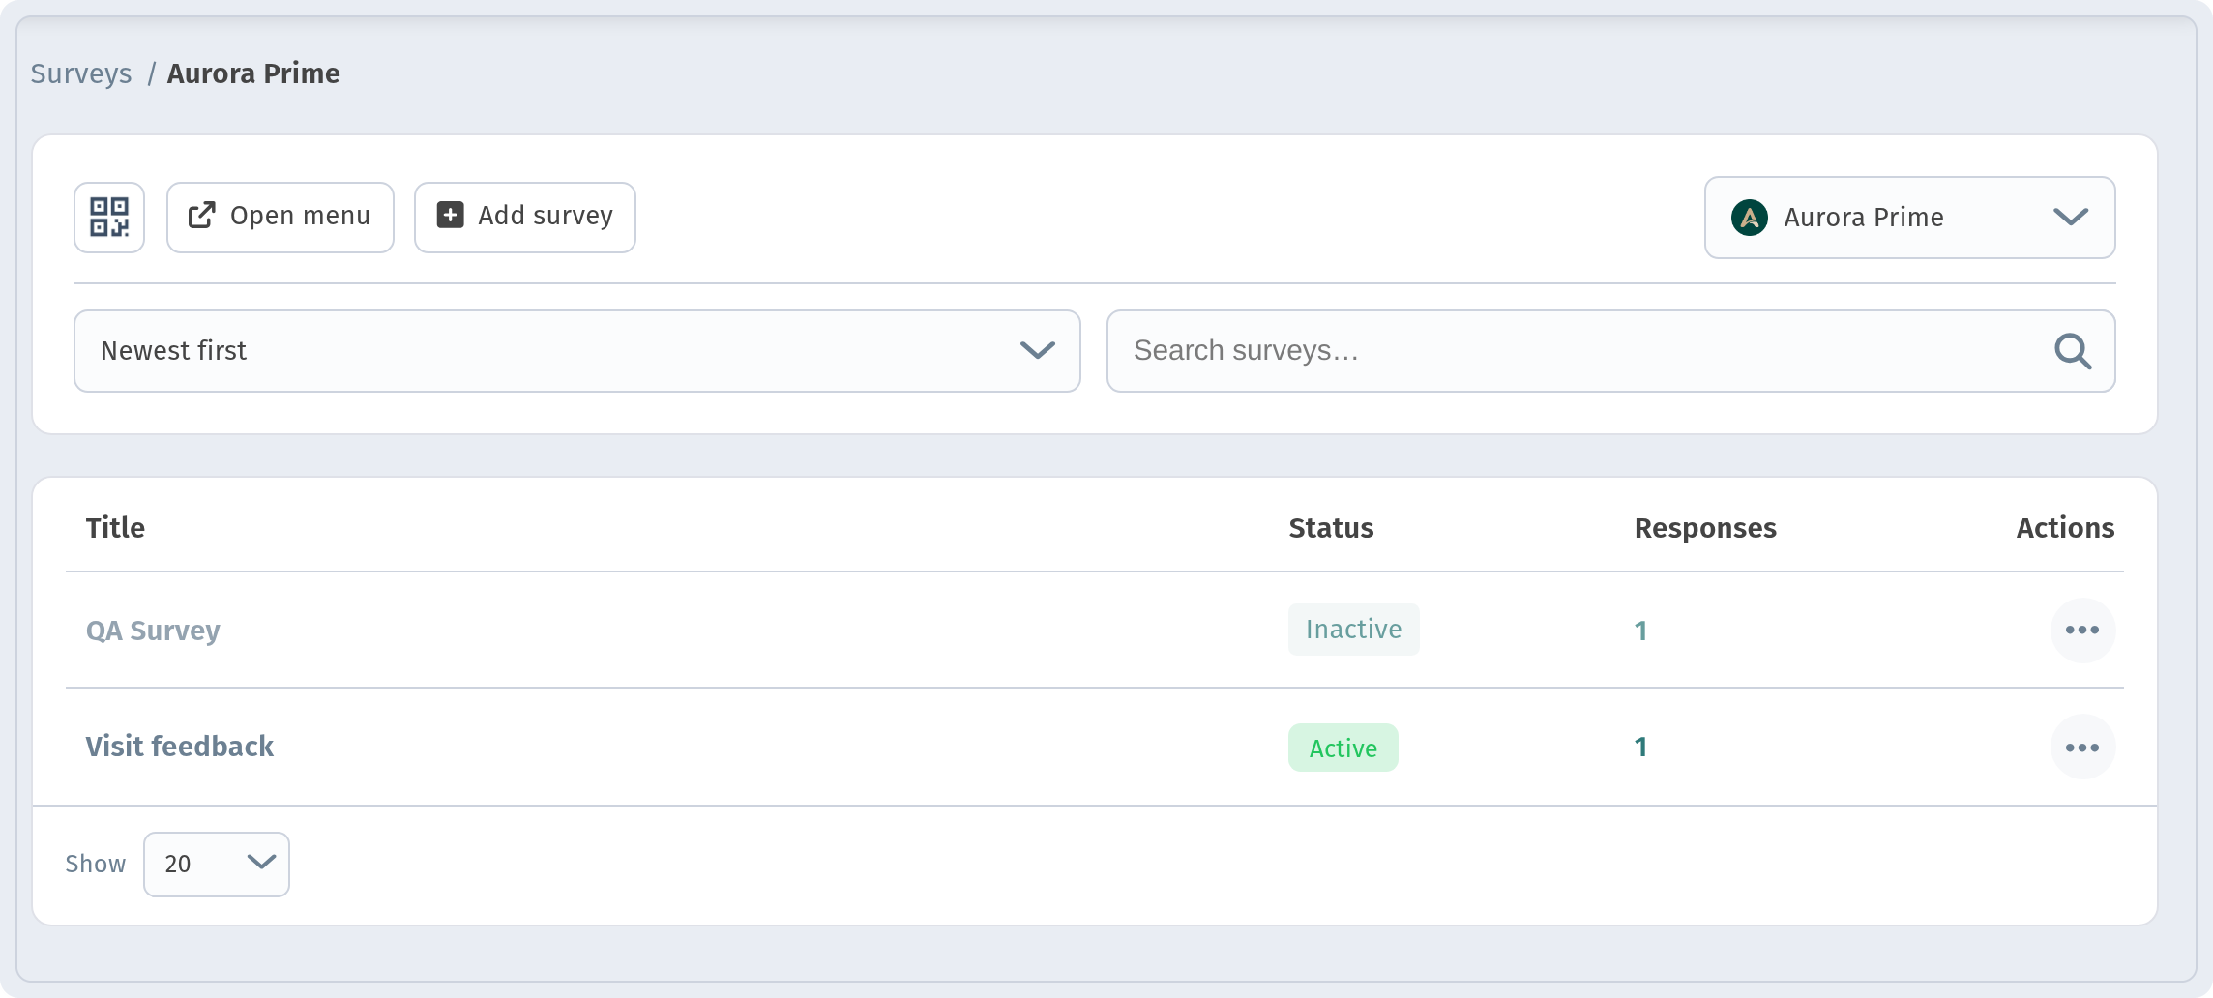Click the Responses column header
Viewport: 2213px width, 998px height.
pos(1705,528)
